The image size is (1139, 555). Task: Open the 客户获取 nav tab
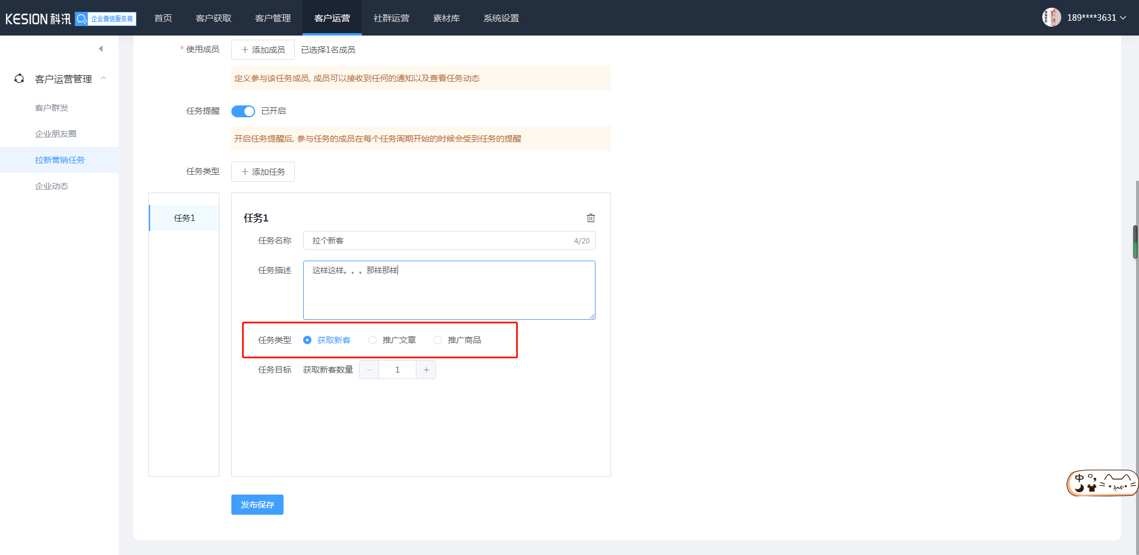(214, 18)
